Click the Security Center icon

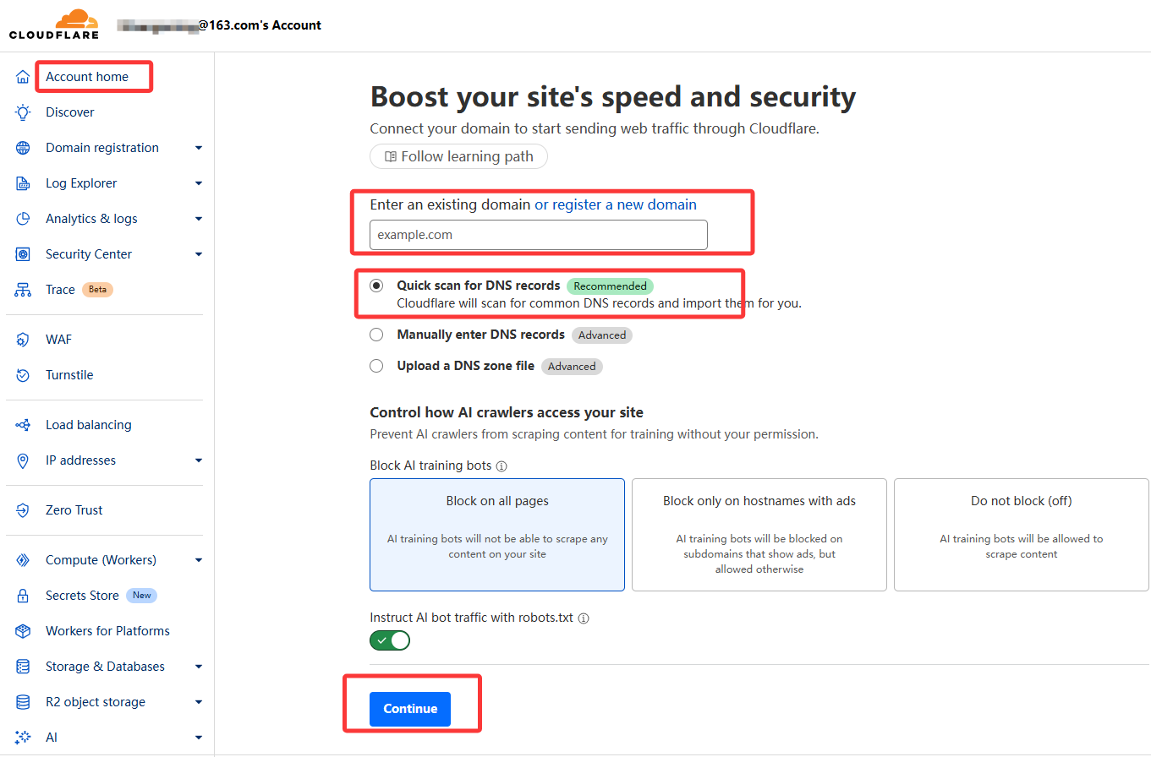(23, 254)
